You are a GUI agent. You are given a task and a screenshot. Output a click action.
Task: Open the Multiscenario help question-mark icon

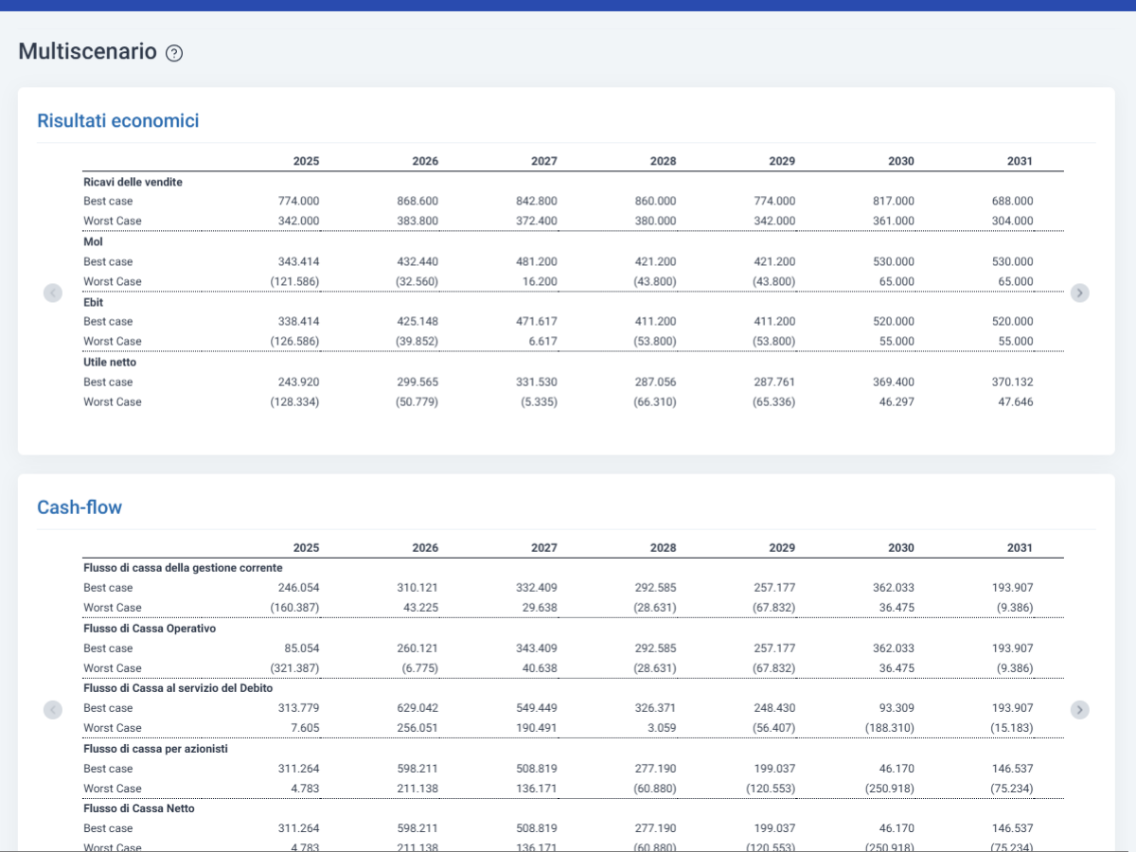[174, 53]
